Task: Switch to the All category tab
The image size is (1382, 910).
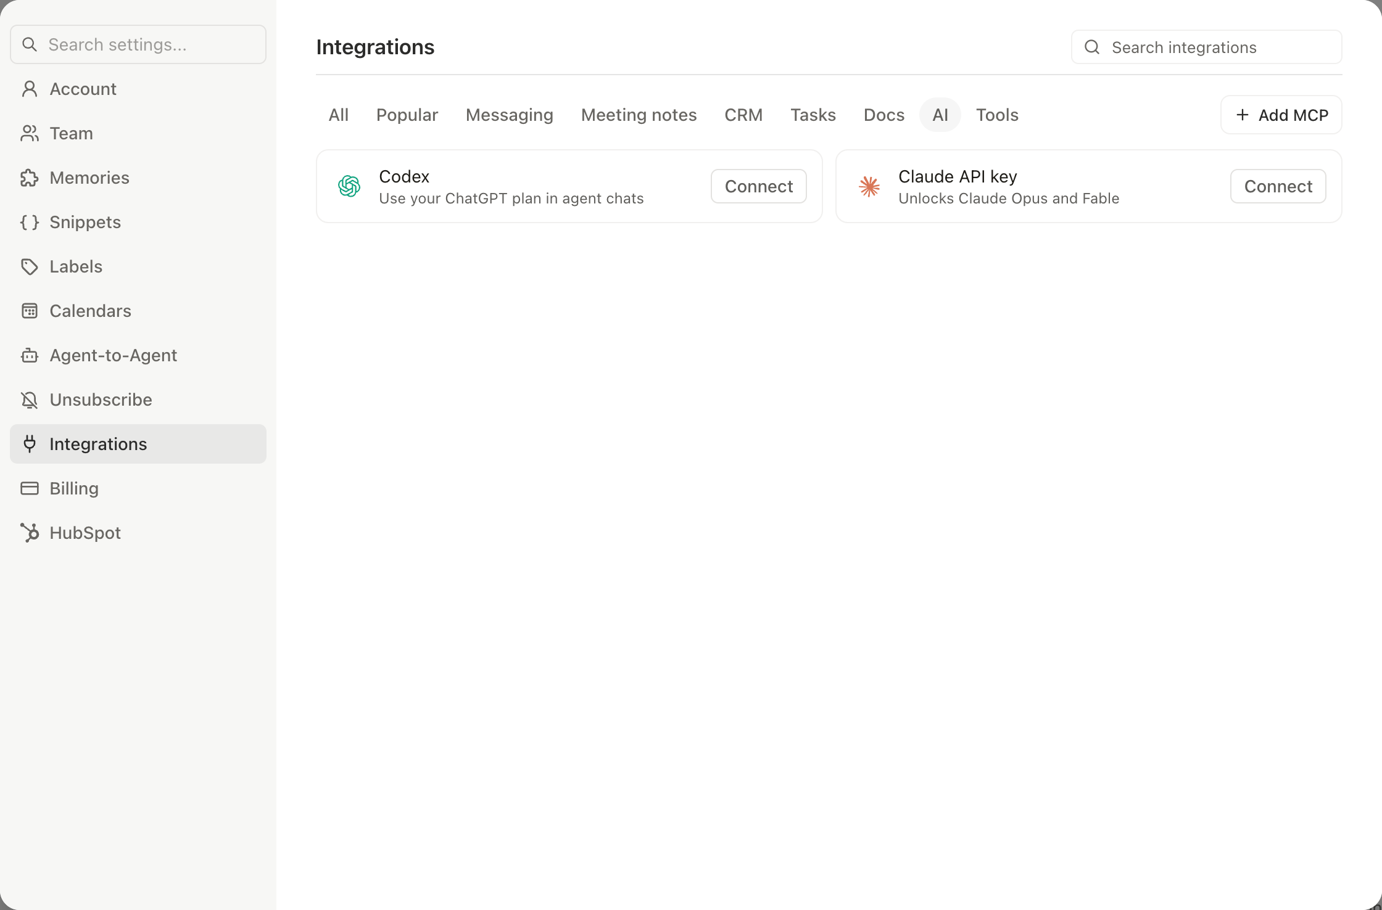Action: pyautogui.click(x=339, y=115)
